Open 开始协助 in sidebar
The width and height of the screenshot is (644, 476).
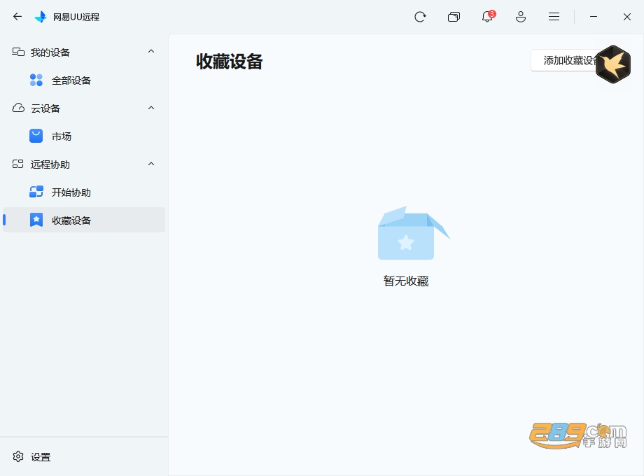[x=84, y=192]
